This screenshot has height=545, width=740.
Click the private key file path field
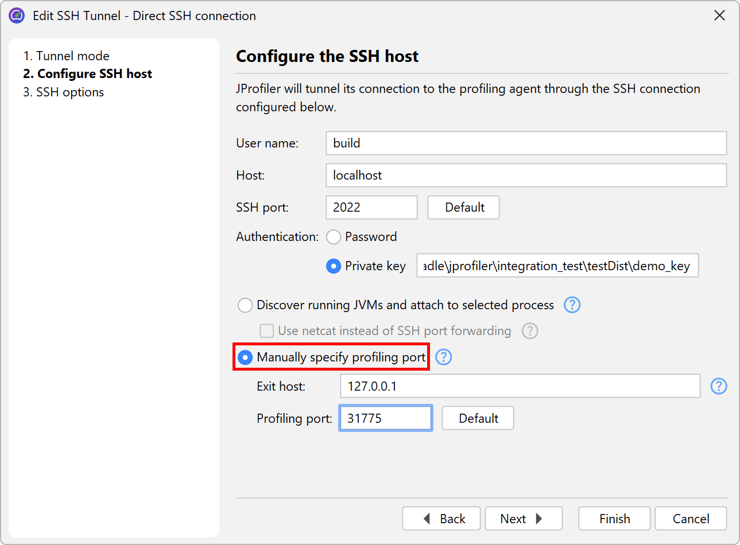[557, 266]
